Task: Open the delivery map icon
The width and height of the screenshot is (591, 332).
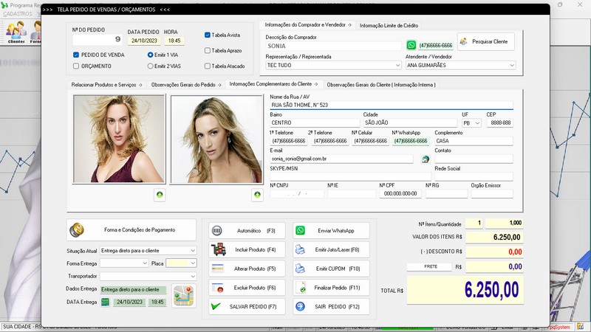Action: pyautogui.click(x=182, y=295)
